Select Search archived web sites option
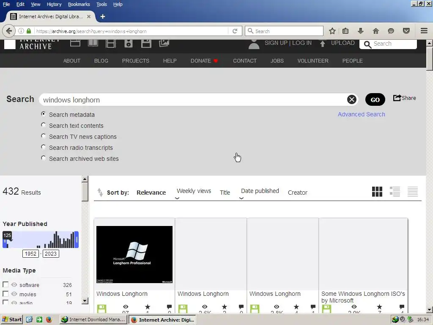 pyautogui.click(x=44, y=158)
